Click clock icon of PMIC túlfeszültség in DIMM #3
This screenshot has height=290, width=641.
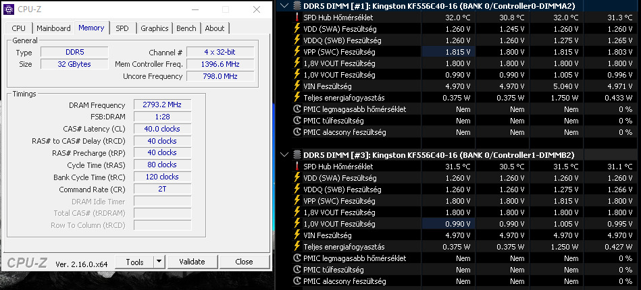pos(297,270)
